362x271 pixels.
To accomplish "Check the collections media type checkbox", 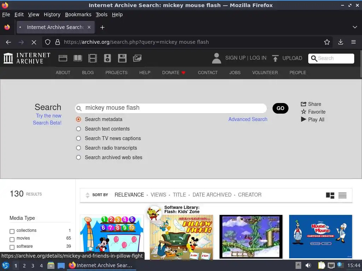I will coord(12,231).
